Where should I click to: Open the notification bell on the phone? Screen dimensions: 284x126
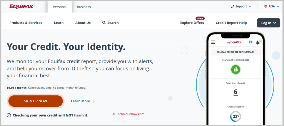(x=258, y=43)
